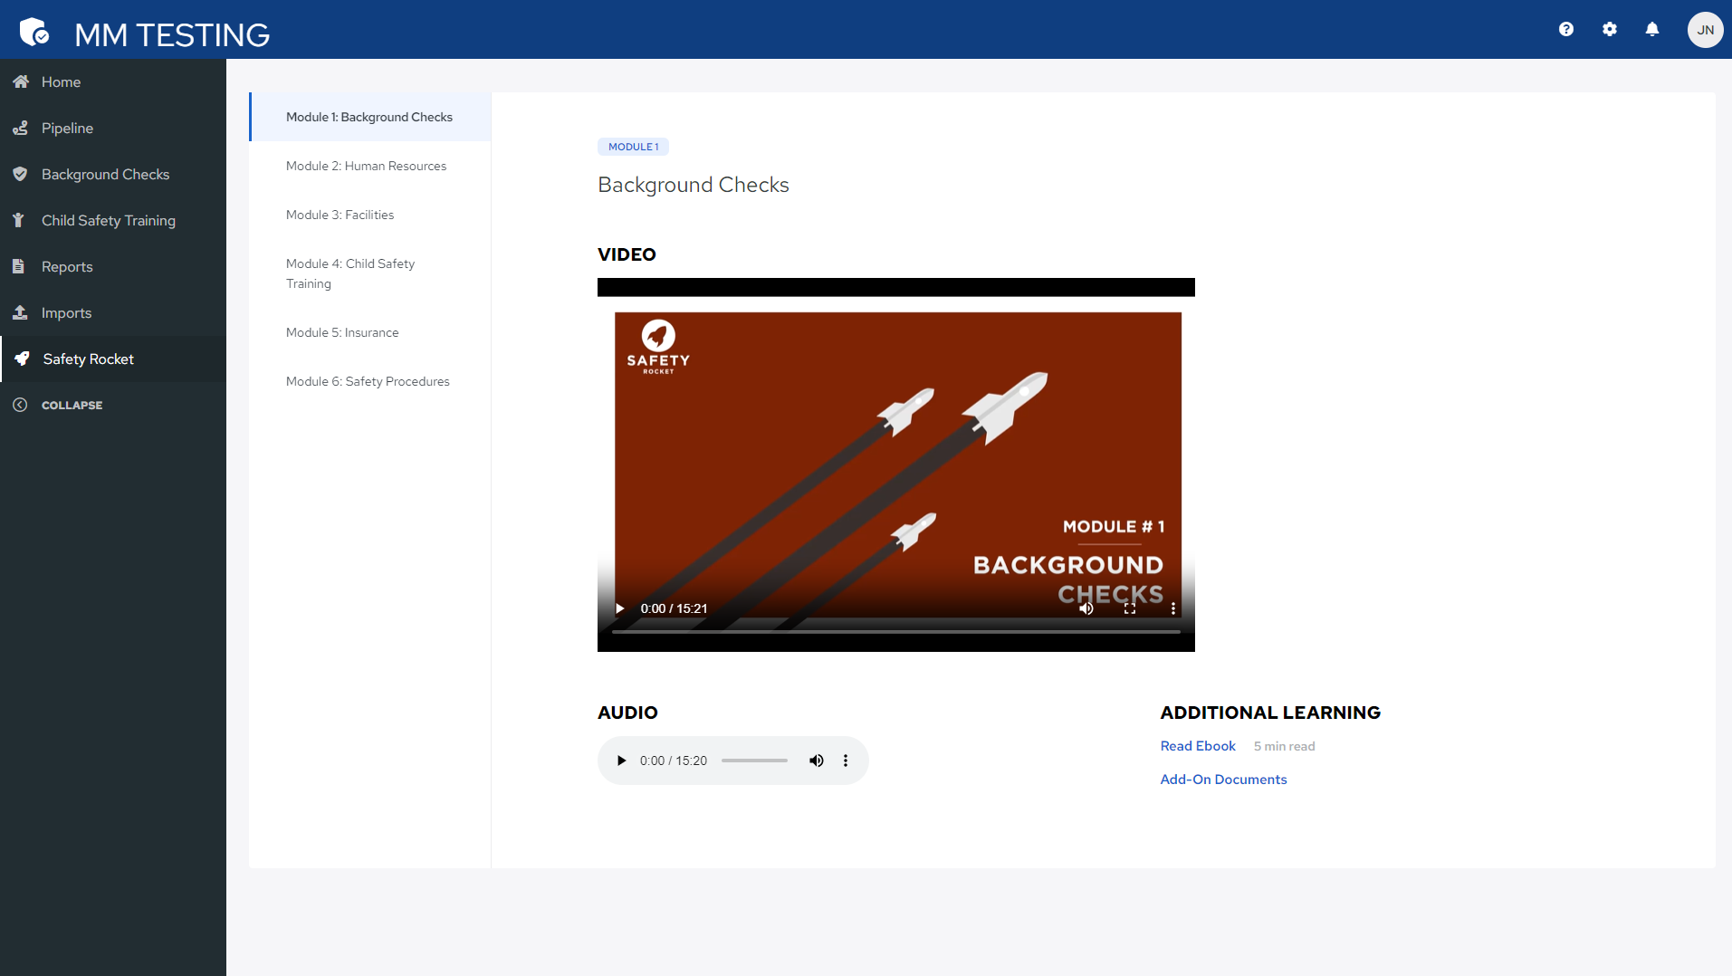Mute the audio player volume
1732x976 pixels.
[816, 761]
